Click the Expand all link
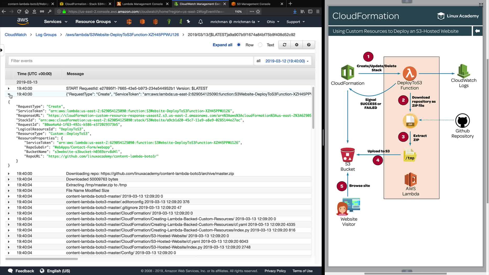 (x=222, y=45)
